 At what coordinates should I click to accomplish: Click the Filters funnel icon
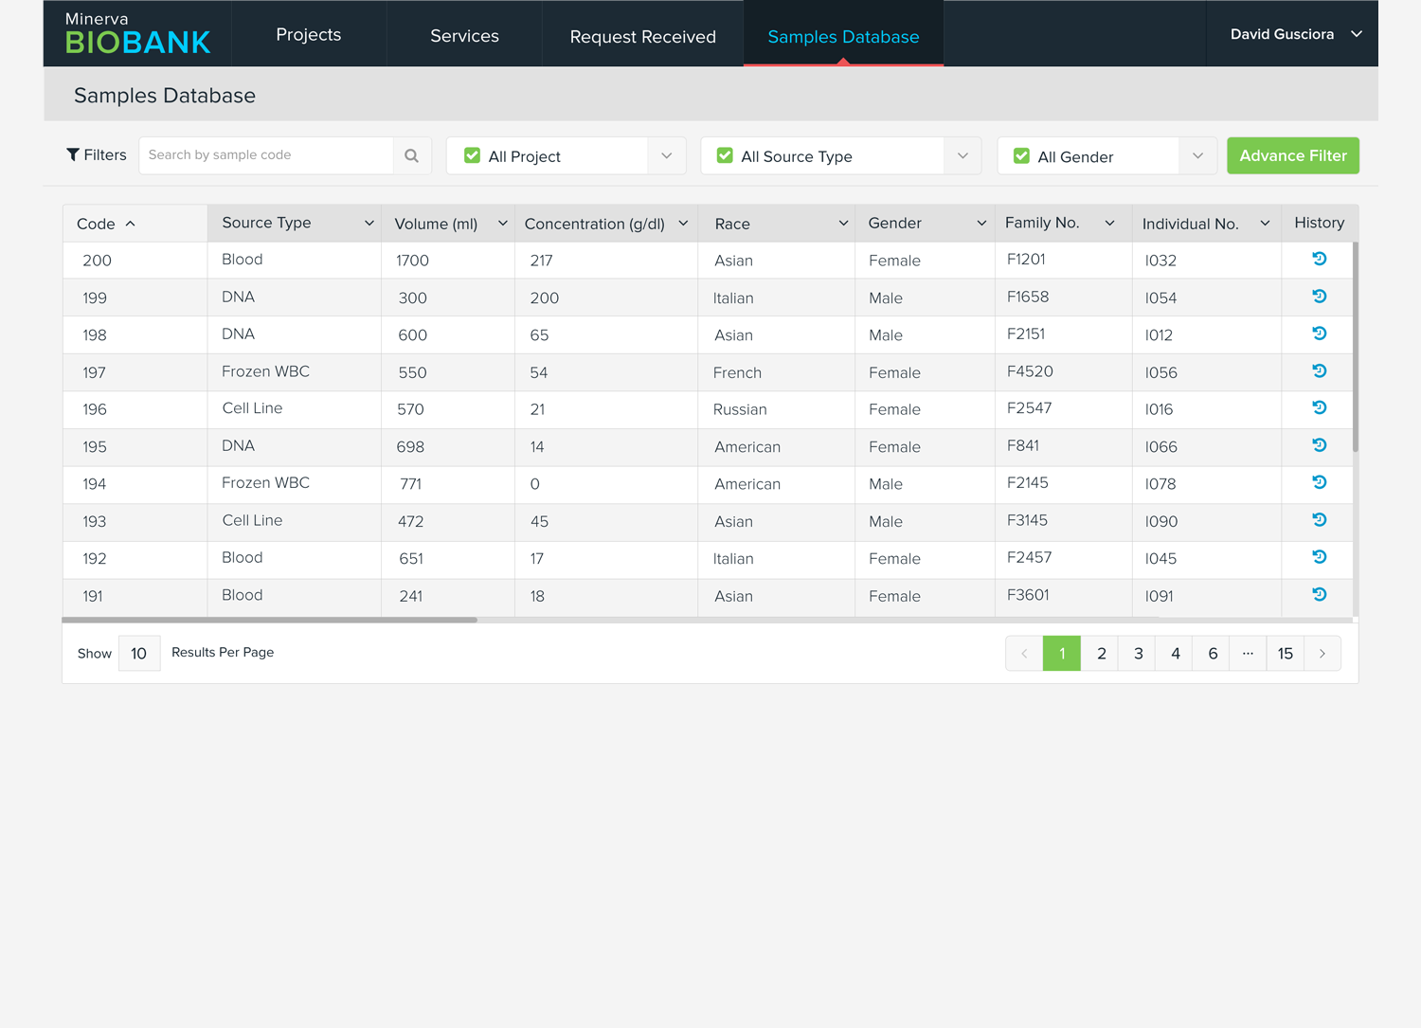[73, 154]
